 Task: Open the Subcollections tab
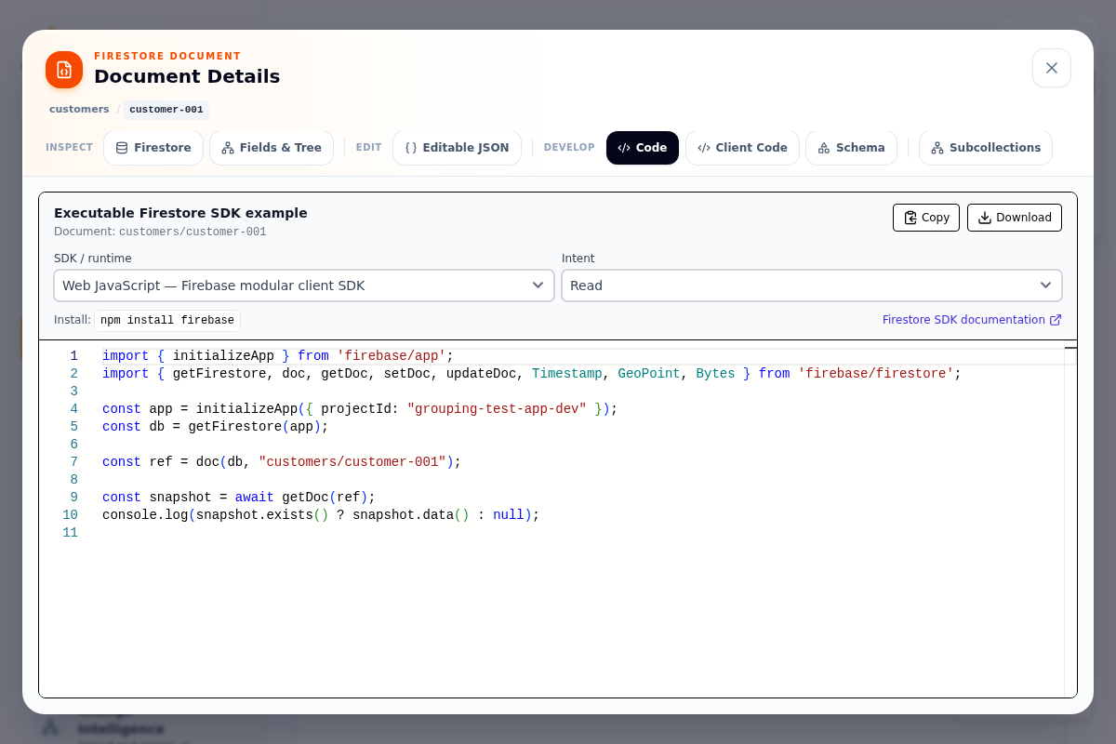click(986, 148)
